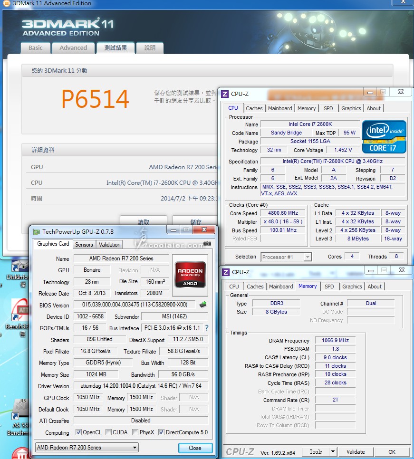This screenshot has width=414, height=459.
Task: Open Caches tab in upper CPU-Z window
Action: pos(254,109)
